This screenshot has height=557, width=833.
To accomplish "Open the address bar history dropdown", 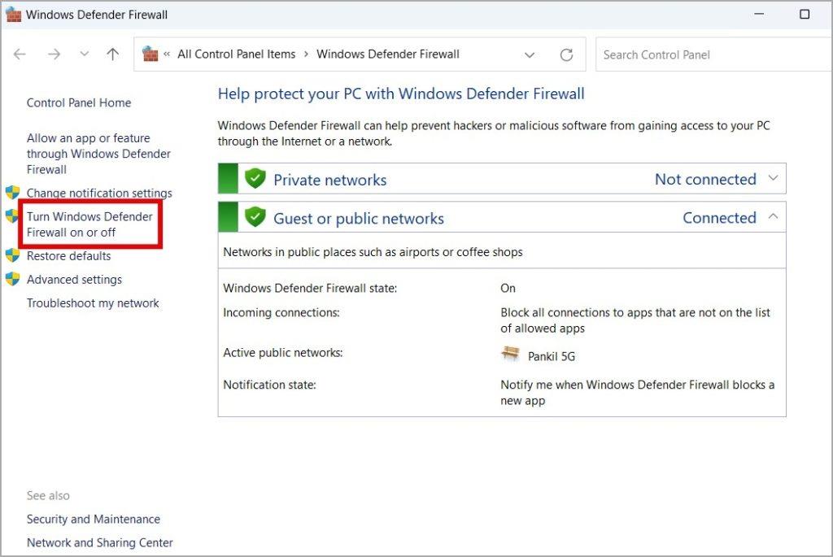I will pyautogui.click(x=529, y=54).
